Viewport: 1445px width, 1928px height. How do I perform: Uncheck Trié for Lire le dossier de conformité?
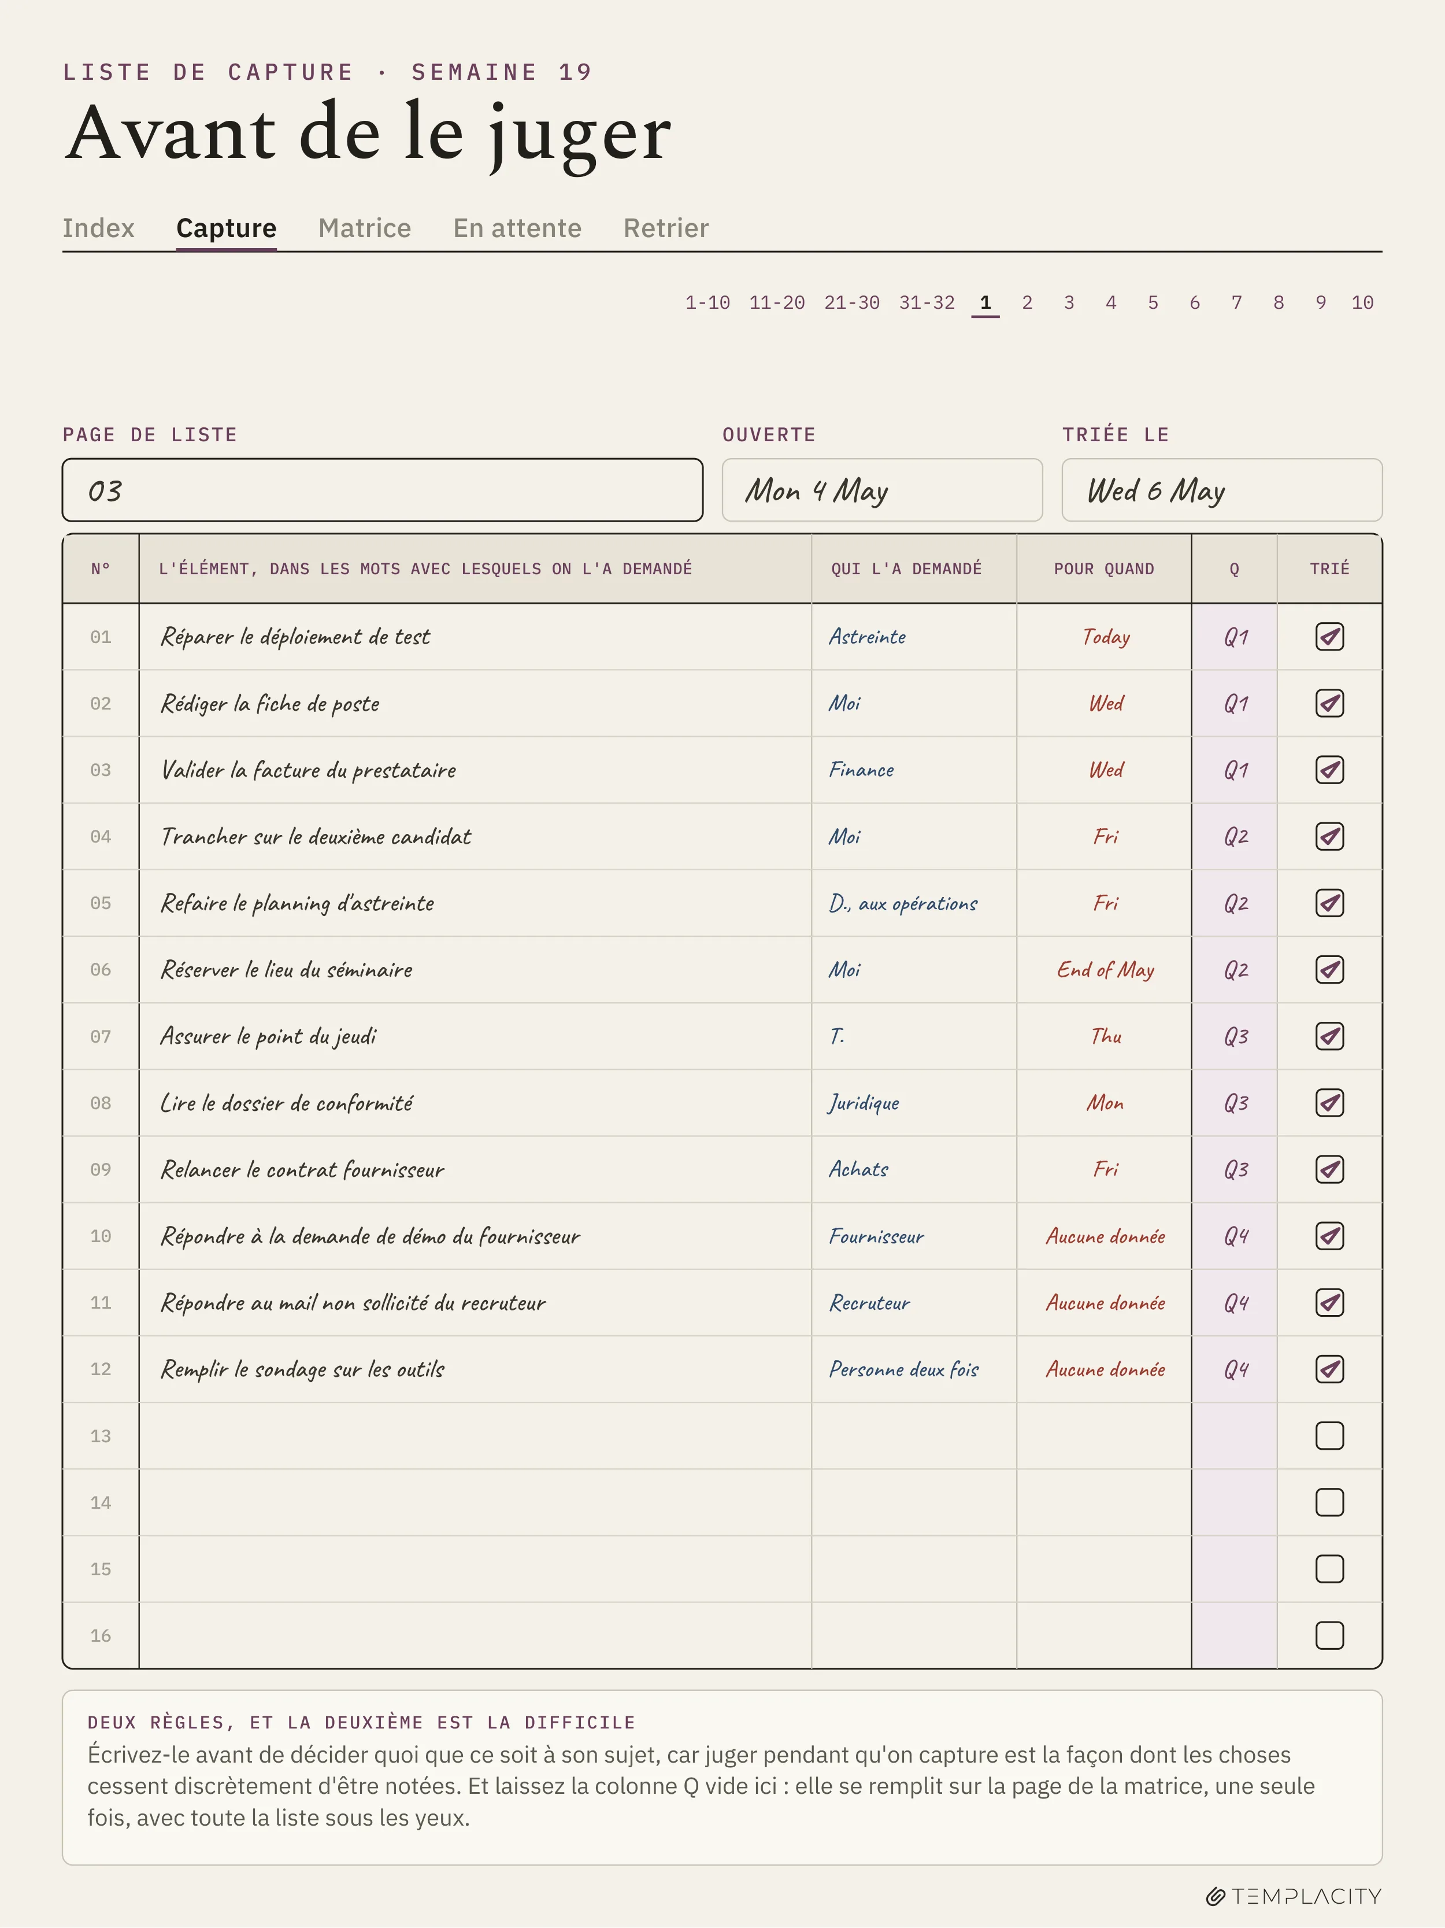tap(1329, 1103)
